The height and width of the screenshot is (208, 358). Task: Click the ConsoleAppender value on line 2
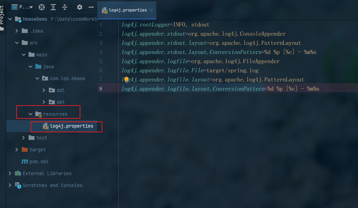click(237, 34)
